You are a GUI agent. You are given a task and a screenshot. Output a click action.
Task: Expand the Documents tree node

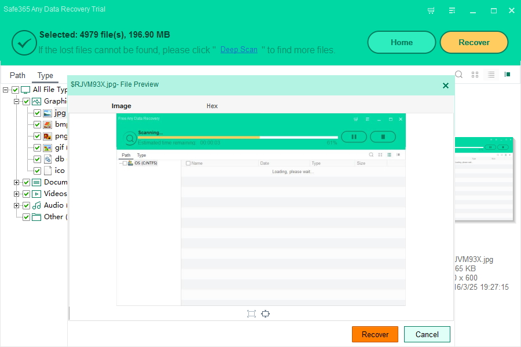16,182
